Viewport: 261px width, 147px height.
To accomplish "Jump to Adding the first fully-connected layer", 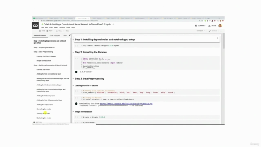I will pyautogui.click(x=49, y=100).
